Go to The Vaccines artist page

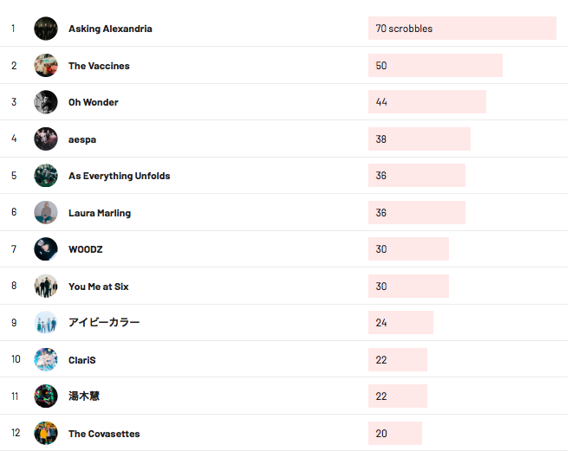coord(99,66)
